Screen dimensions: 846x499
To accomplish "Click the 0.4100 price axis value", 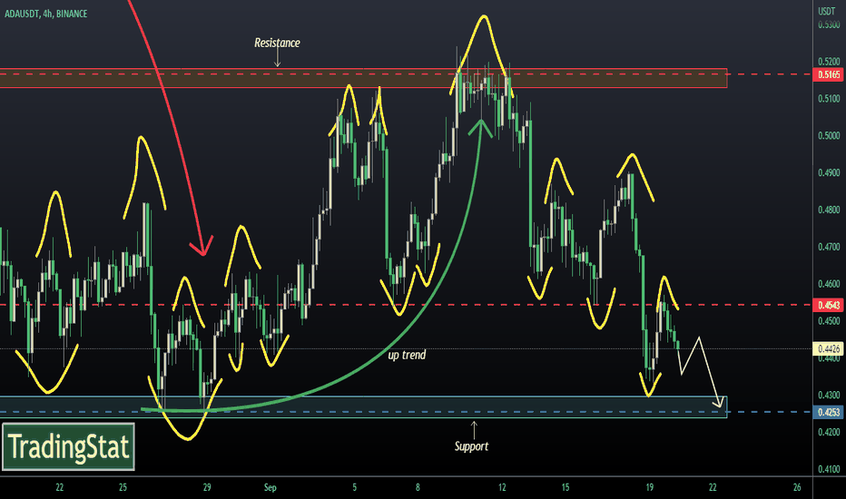I will coord(829,469).
